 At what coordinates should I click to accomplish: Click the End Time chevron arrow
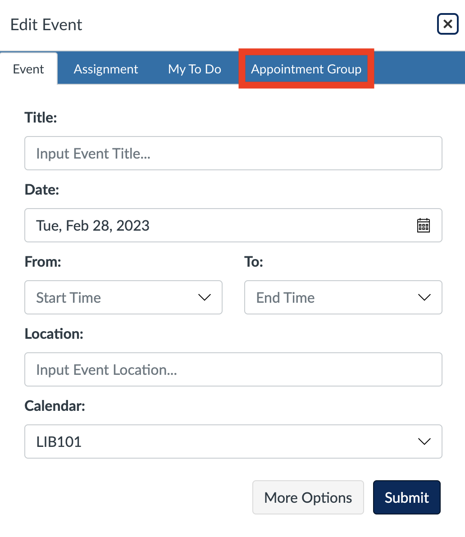(x=424, y=297)
